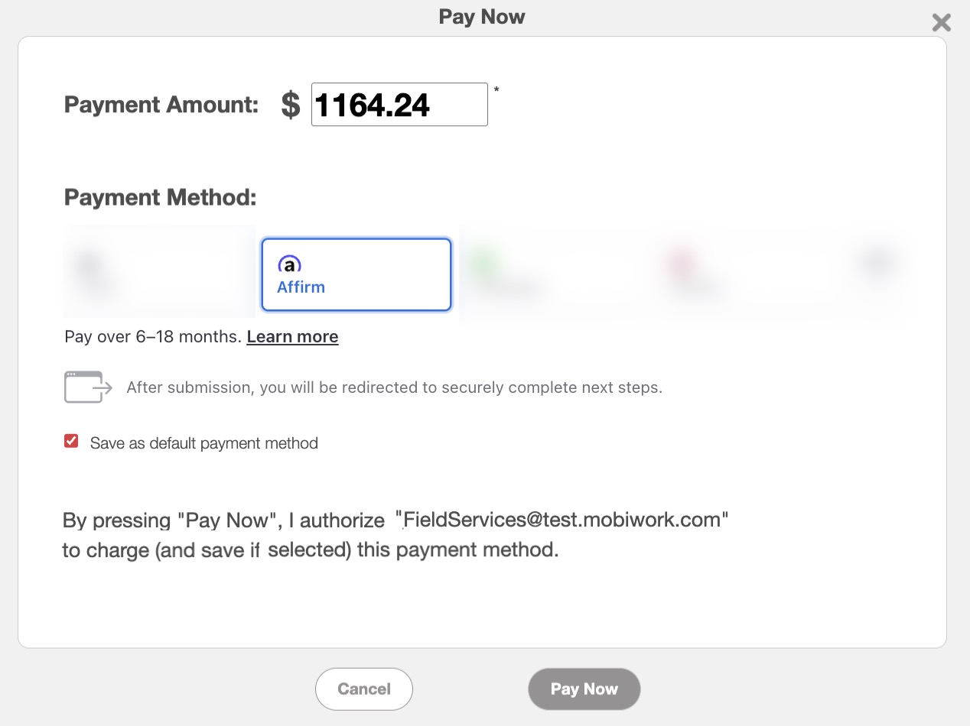Image resolution: width=970 pixels, height=726 pixels.
Task: Select the blurred payment option left of Affirm
Action: click(158, 273)
